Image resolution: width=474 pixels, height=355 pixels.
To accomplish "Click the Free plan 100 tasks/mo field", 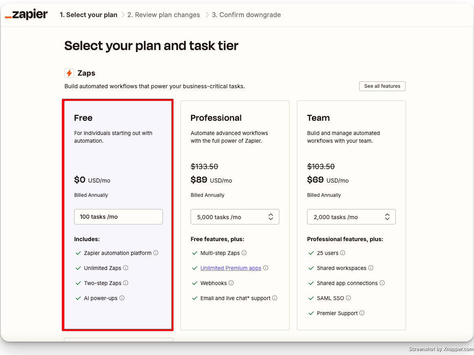I will click(118, 217).
